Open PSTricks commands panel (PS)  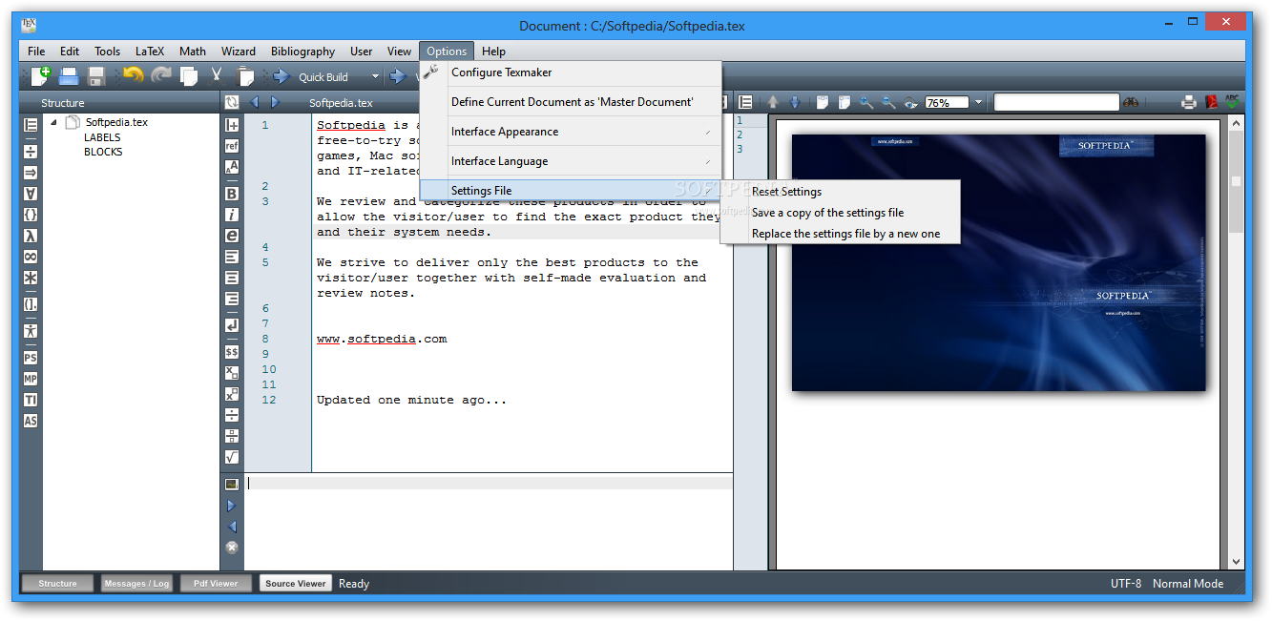tap(31, 358)
